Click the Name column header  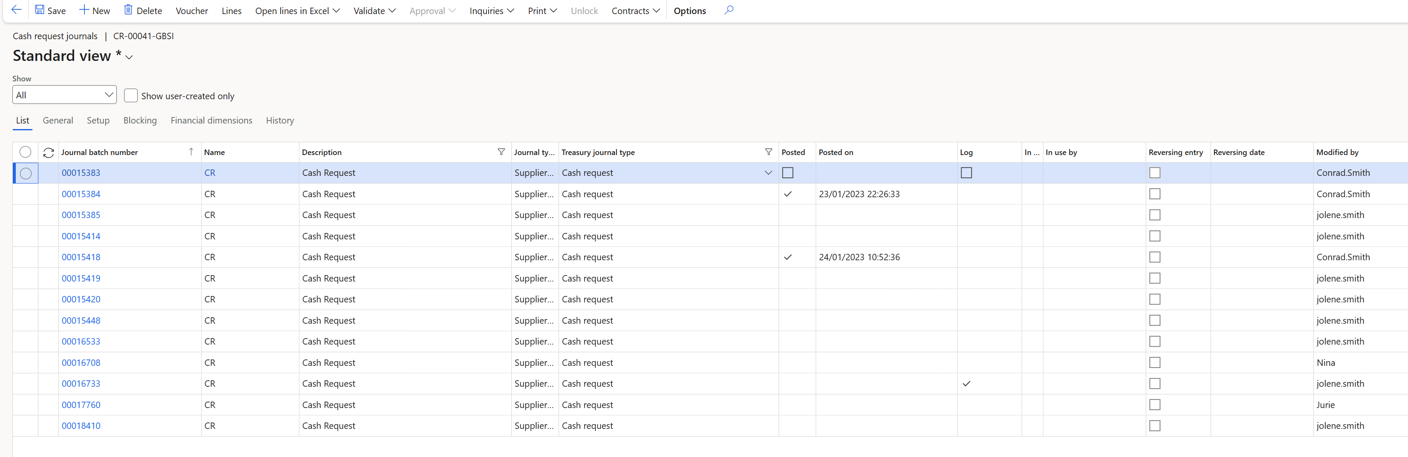pyautogui.click(x=214, y=152)
